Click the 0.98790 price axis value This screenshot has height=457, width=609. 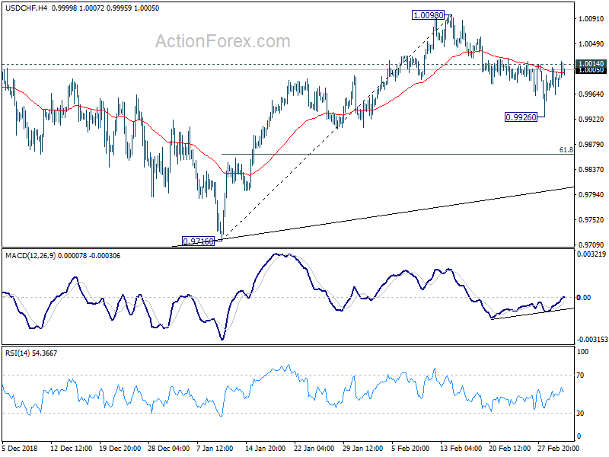click(x=591, y=145)
